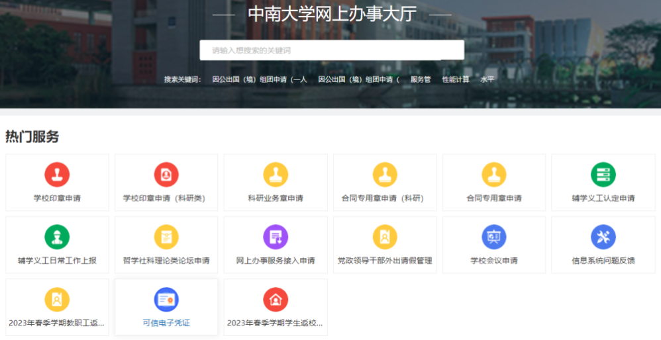Select the 哲学社科理论类论坛申请 document icon
Screen dimensions: 661x340
click(x=166, y=237)
